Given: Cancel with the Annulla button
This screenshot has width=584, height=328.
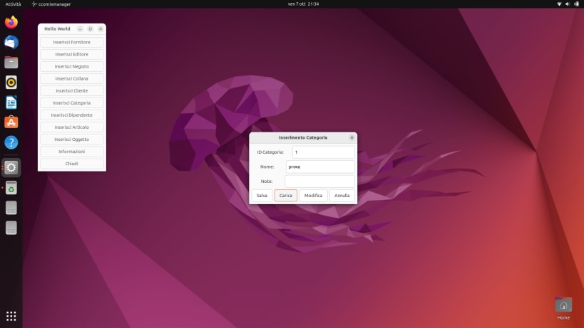Looking at the screenshot, I should pyautogui.click(x=342, y=196).
